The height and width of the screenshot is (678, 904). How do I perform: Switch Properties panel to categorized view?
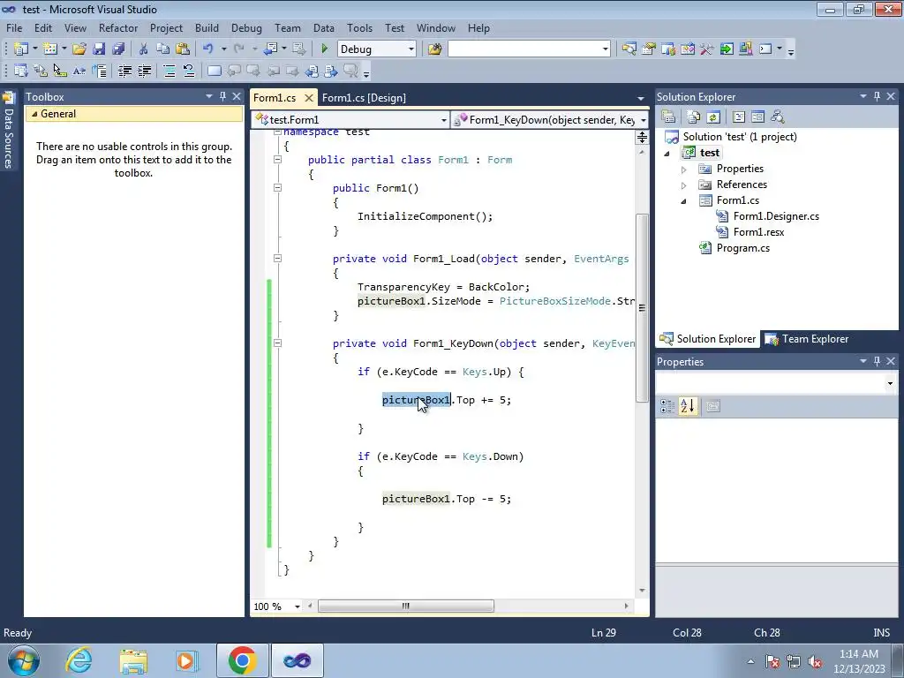pyautogui.click(x=667, y=406)
